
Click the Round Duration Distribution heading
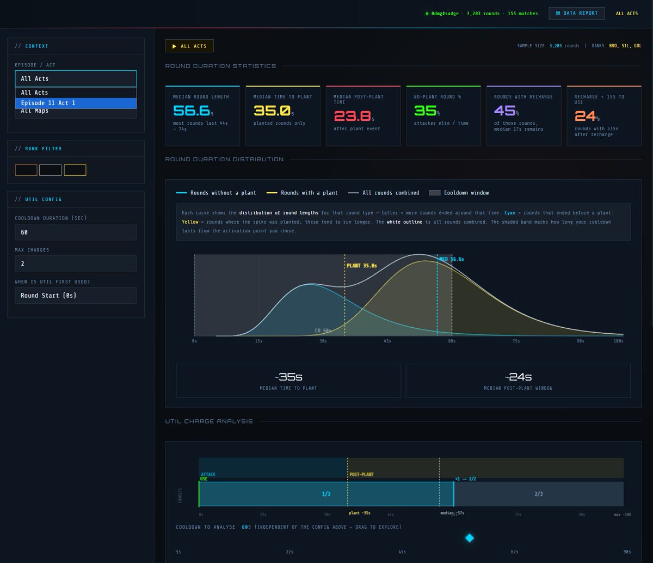click(224, 160)
